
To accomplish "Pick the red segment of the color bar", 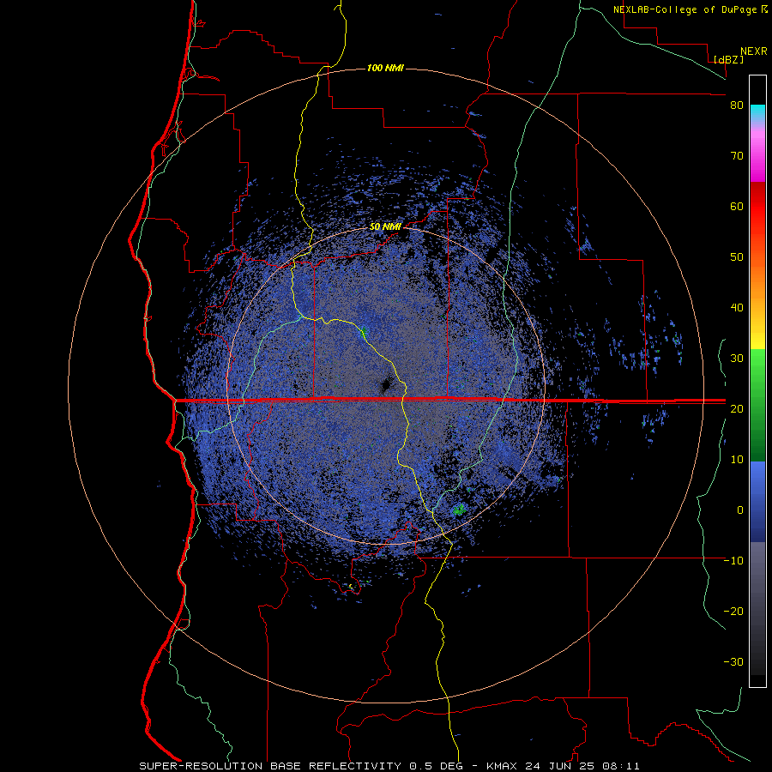I will coord(757,207).
